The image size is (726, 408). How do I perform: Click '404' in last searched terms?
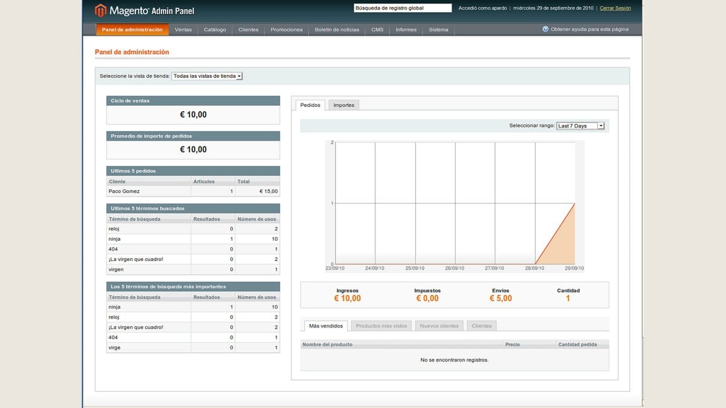point(113,249)
